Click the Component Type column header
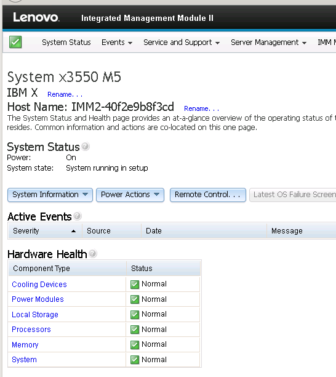The height and width of the screenshot is (377, 336). 67,269
